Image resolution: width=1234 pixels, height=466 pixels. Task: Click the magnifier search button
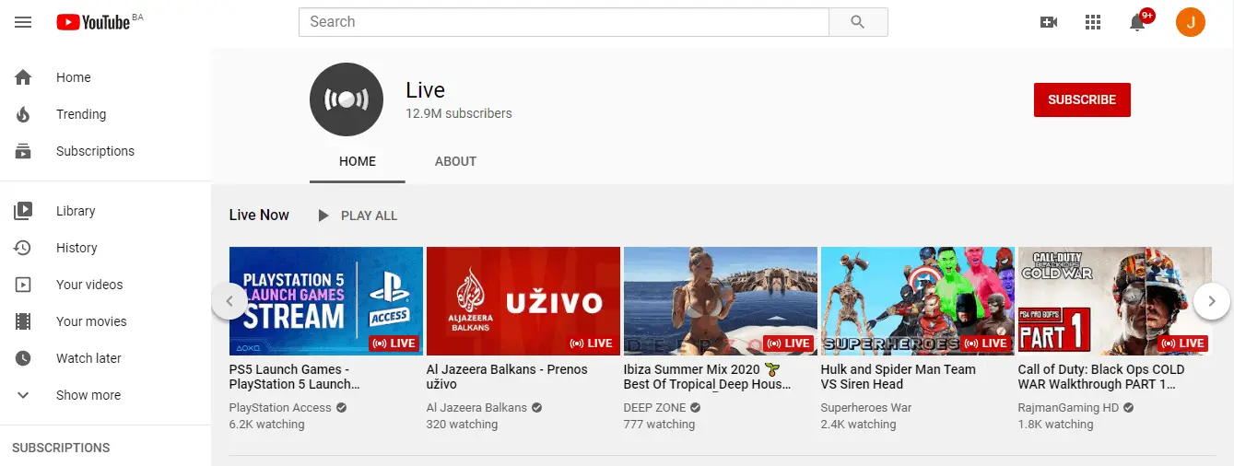[x=858, y=22]
